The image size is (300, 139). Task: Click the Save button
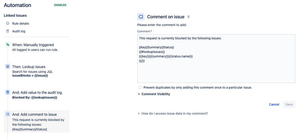click(x=289, y=104)
